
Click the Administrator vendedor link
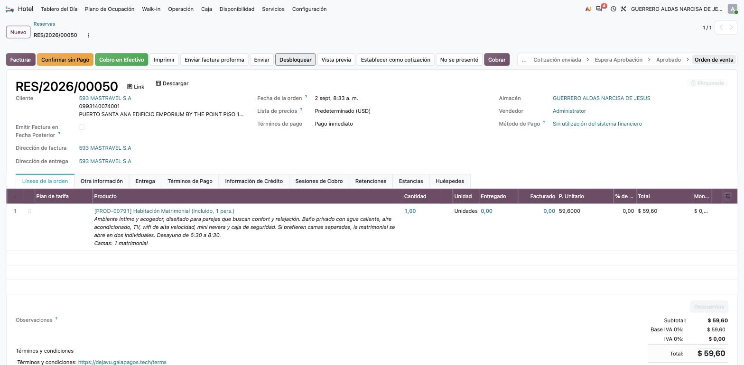coord(569,111)
